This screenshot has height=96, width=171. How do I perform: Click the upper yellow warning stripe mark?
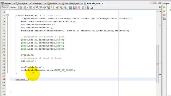[x=160, y=25]
